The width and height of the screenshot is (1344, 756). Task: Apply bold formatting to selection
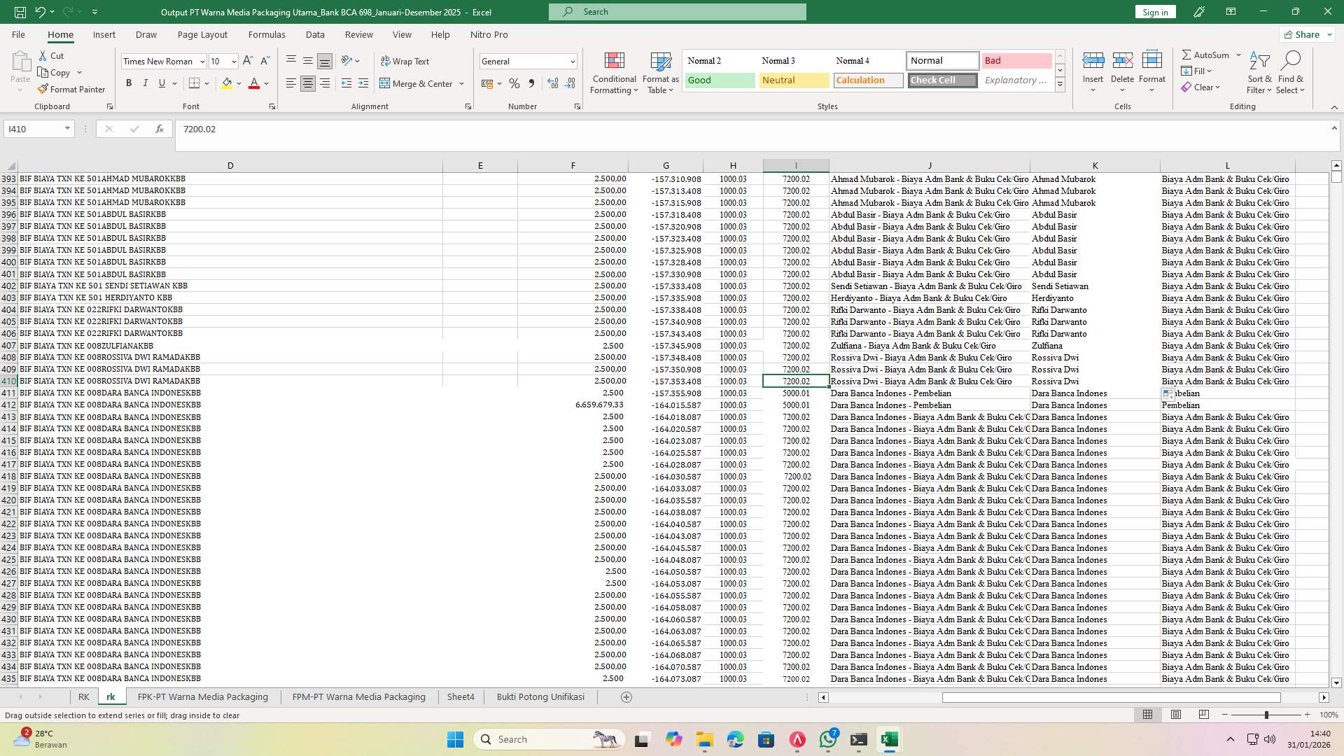pyautogui.click(x=129, y=83)
